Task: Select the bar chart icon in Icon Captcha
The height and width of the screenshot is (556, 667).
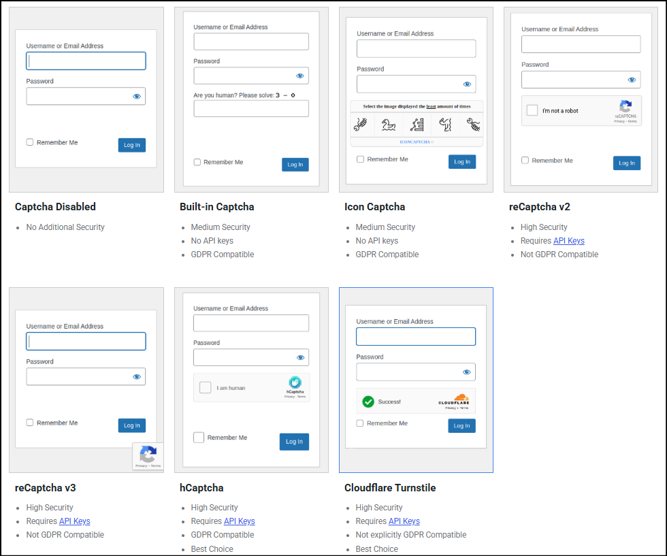Action: (x=417, y=125)
